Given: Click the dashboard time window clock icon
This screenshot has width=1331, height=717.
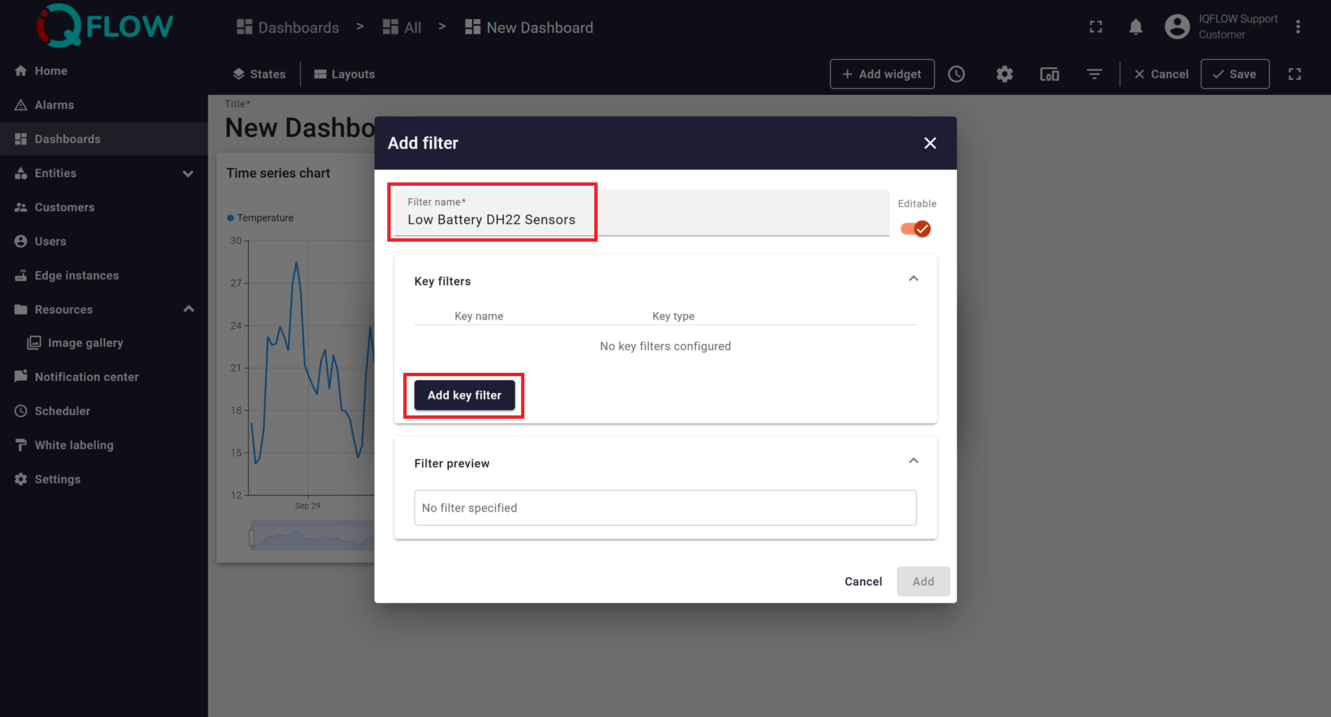Looking at the screenshot, I should pyautogui.click(x=956, y=74).
